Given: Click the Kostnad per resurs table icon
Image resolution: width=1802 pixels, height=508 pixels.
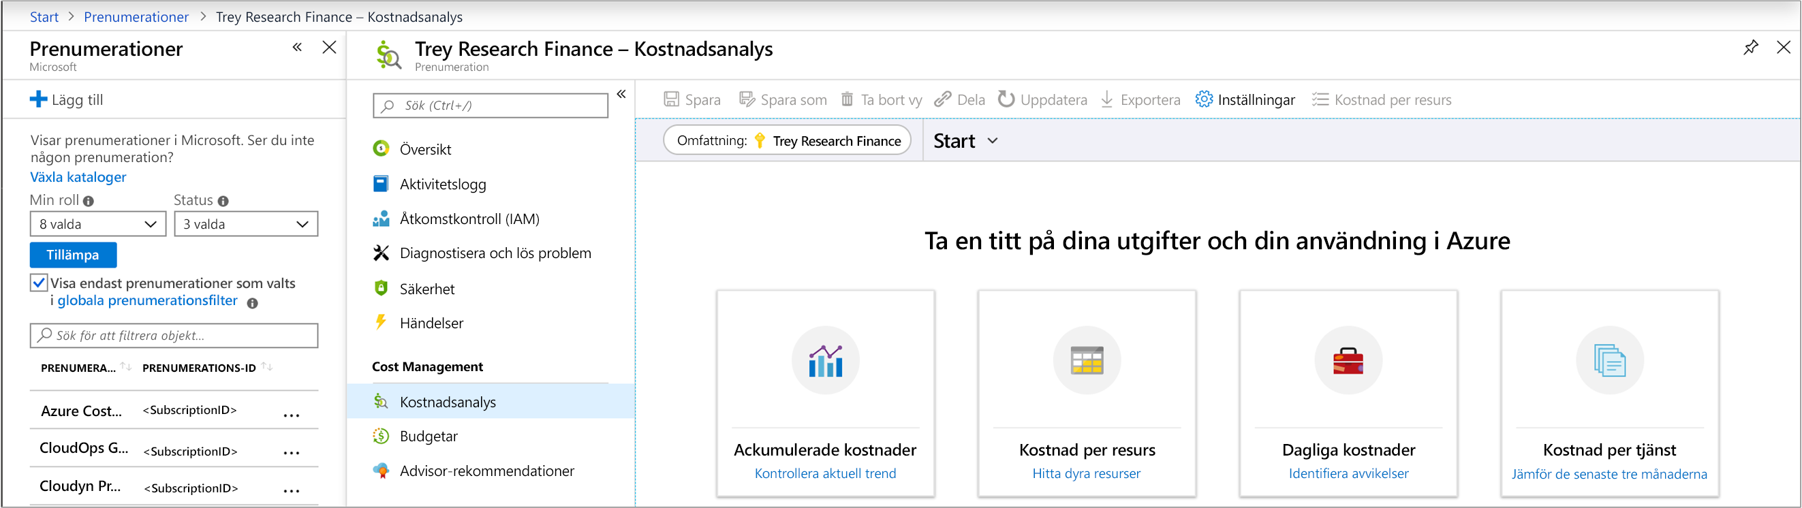Looking at the screenshot, I should point(1087,360).
